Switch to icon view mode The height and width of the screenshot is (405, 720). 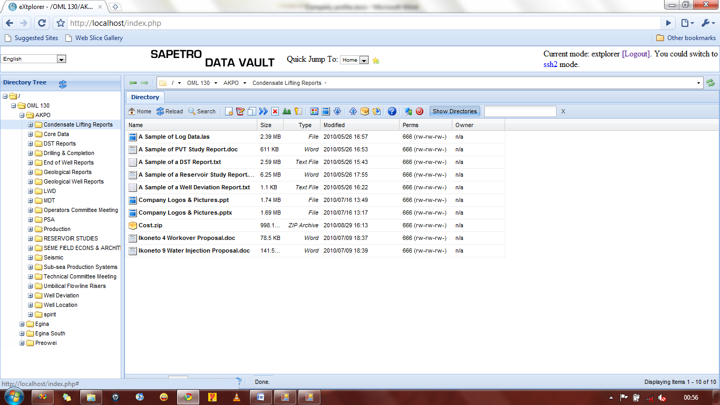314,111
